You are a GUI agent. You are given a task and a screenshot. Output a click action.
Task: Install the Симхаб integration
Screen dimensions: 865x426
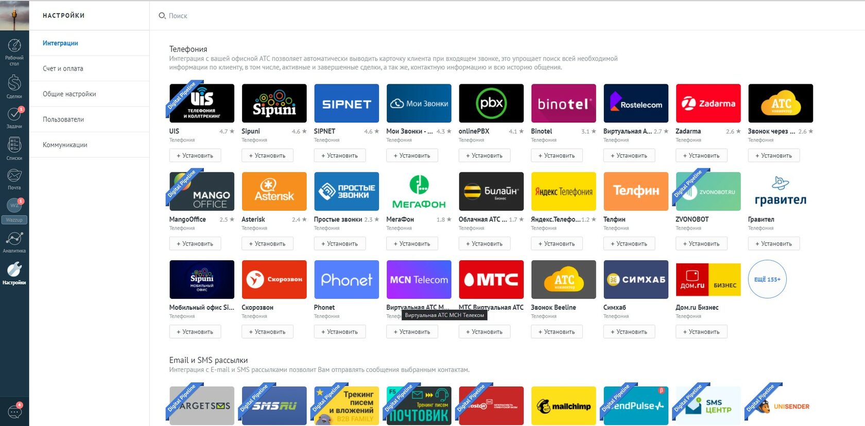[629, 332]
